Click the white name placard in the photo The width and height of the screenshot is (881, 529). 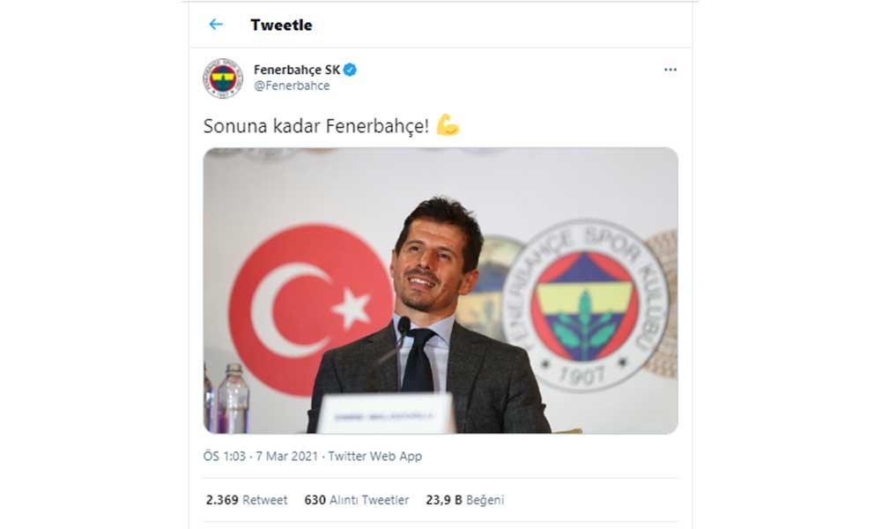(x=386, y=414)
